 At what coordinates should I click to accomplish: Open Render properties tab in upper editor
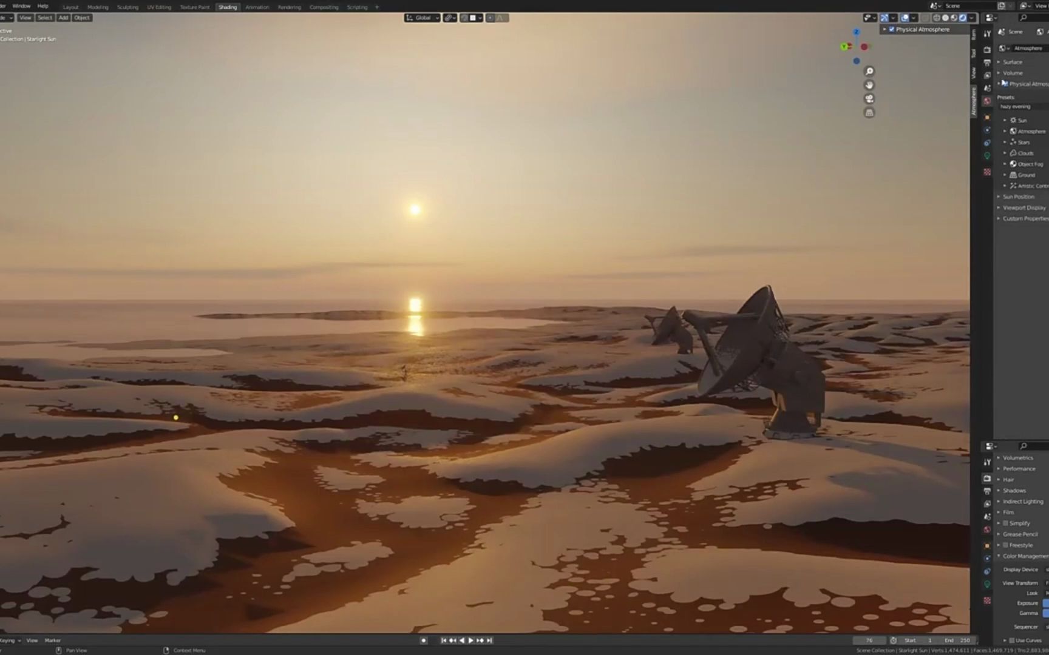coord(987,50)
